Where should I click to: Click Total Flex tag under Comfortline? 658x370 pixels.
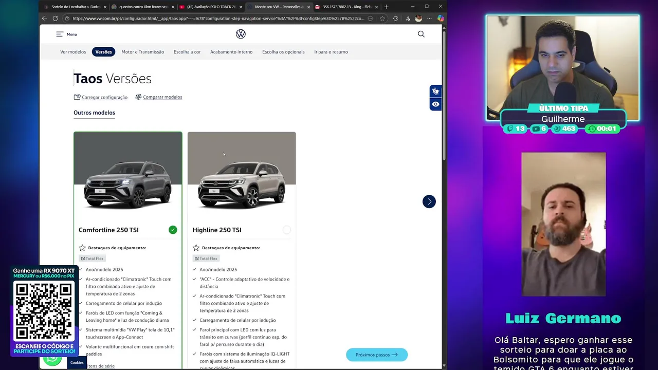(x=92, y=258)
